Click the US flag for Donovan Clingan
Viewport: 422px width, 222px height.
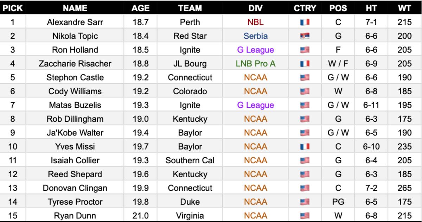[x=305, y=188]
